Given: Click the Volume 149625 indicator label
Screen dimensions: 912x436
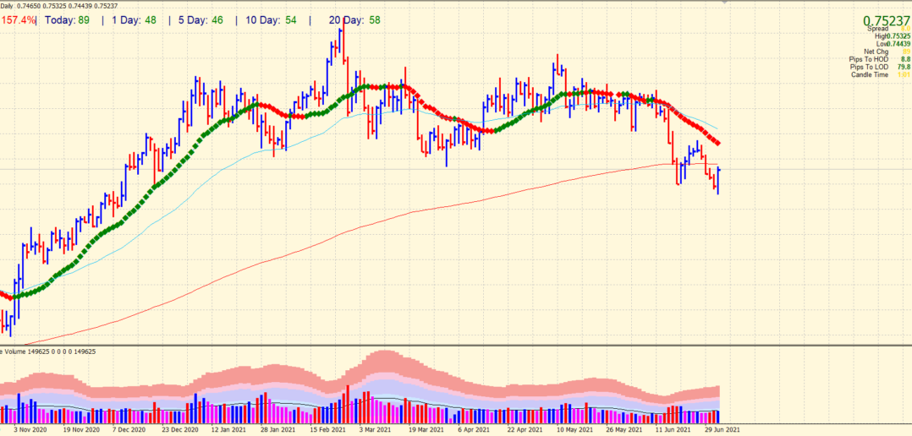Looking at the screenshot, I should tap(48, 352).
